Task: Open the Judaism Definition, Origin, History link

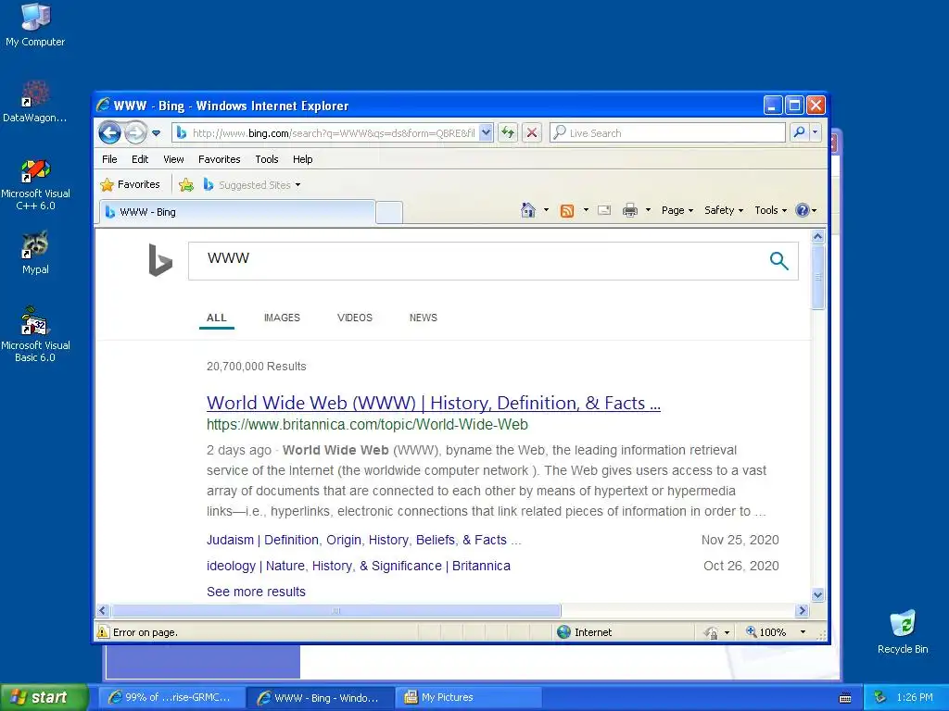Action: 363,540
